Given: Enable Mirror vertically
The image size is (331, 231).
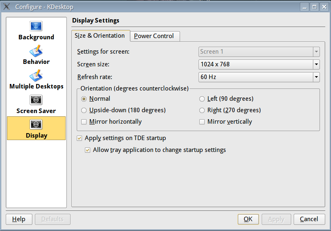Looking at the screenshot, I should coord(202,122).
